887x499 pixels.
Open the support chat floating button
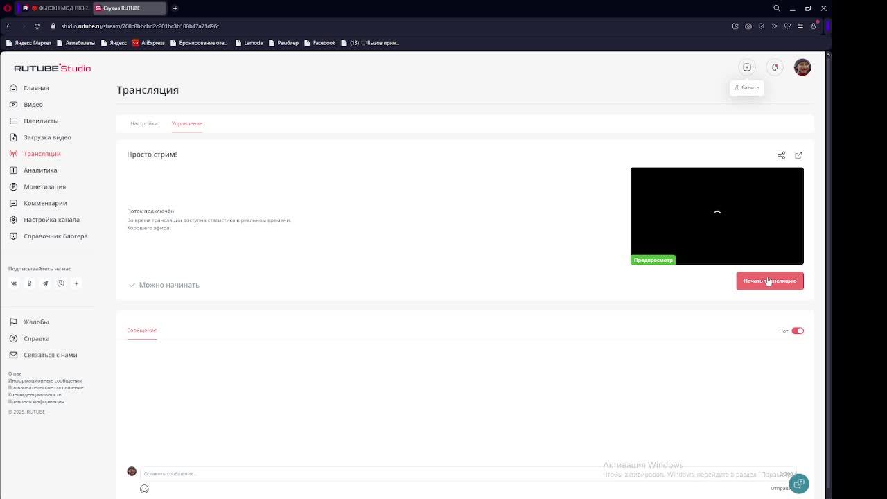(x=799, y=484)
